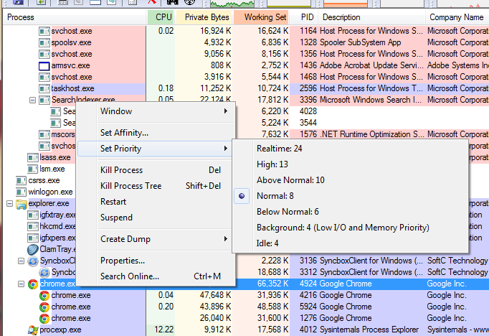Click the highlighted chrome.exe 4924 icon
This screenshot has width=489, height=336.
(33, 284)
